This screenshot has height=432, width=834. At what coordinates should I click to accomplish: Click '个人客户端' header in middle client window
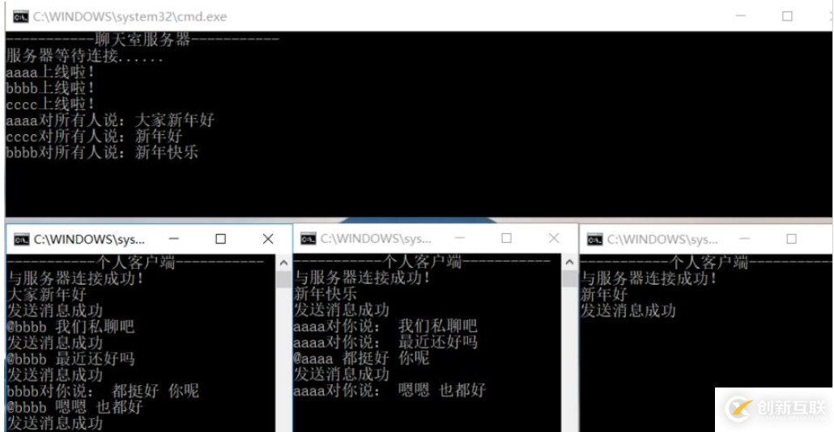click(423, 261)
